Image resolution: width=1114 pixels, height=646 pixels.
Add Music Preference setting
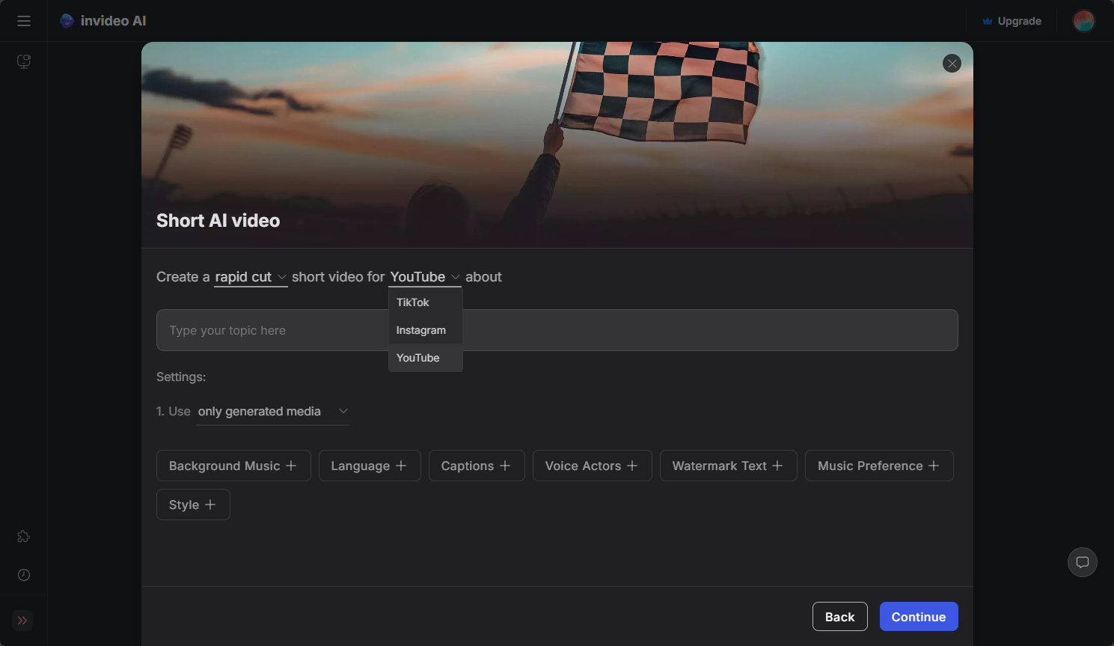(879, 466)
